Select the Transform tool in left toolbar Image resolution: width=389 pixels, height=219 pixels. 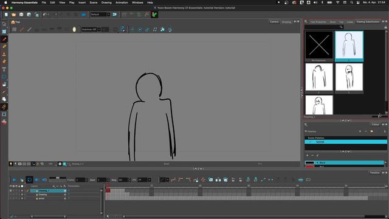coord(4,114)
